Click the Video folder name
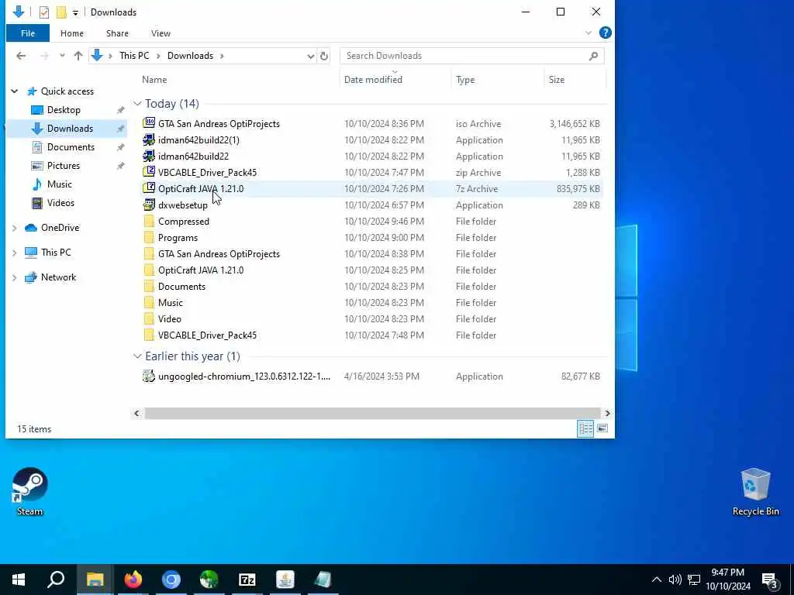Image resolution: width=794 pixels, height=595 pixels. (x=169, y=319)
